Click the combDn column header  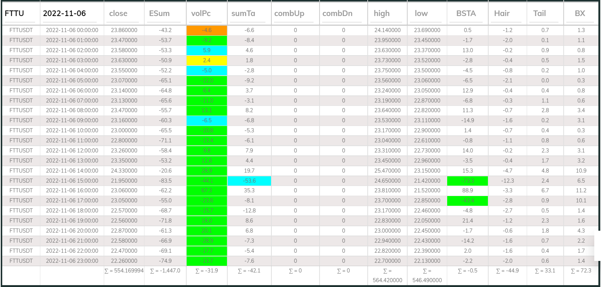tap(337, 13)
